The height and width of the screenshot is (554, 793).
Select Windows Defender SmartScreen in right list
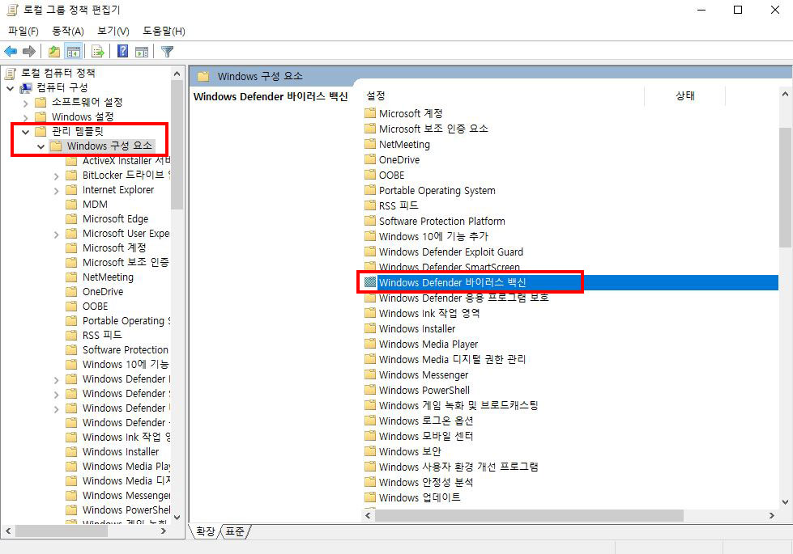point(449,267)
